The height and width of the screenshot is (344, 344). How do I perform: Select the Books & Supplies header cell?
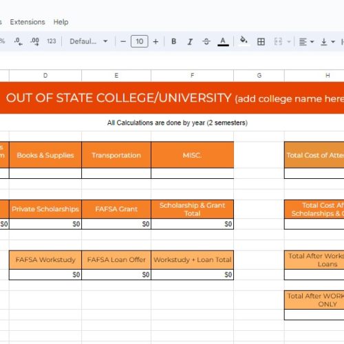45,155
